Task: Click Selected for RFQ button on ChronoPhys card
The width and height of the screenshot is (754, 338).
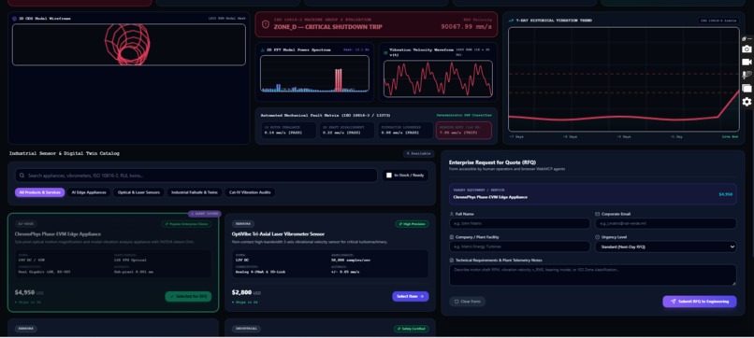Action: tap(188, 297)
